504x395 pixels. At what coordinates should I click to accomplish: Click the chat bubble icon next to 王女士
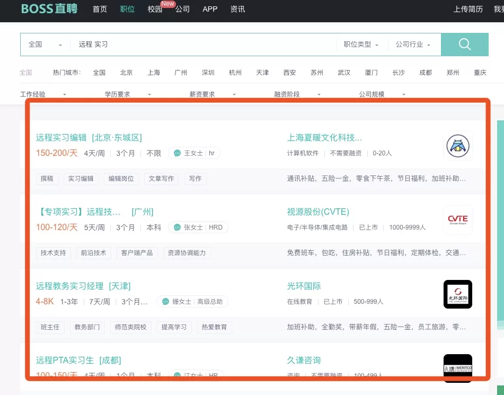pos(176,153)
